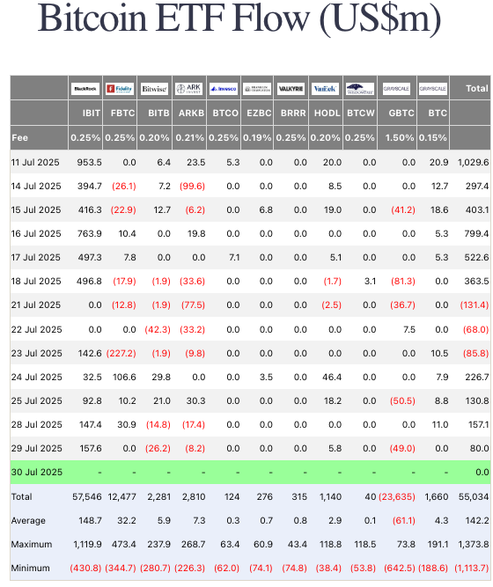Select the 11 Jul 2025 date row
The image size is (493, 587).
coord(250,162)
